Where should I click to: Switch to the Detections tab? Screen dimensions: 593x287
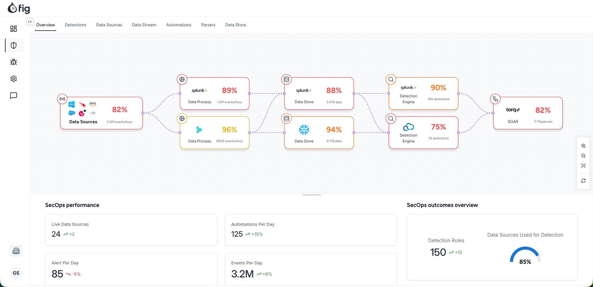point(75,25)
